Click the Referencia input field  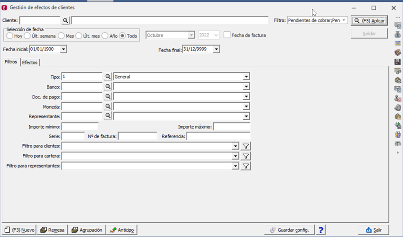pos(218,136)
